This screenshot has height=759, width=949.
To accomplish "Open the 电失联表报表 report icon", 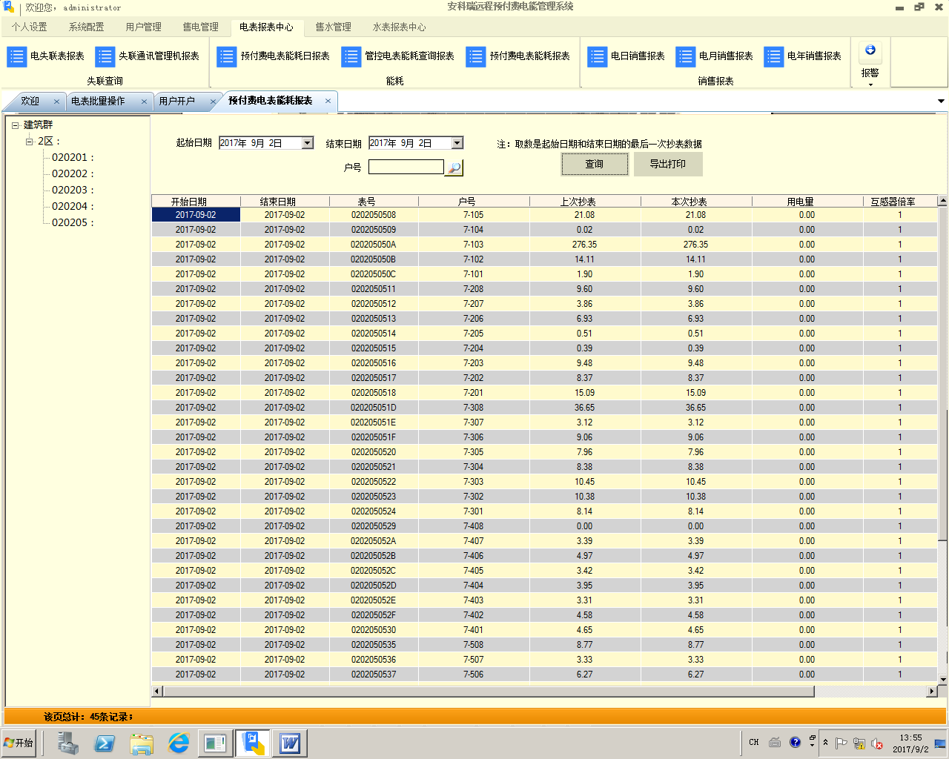I will tap(16, 56).
